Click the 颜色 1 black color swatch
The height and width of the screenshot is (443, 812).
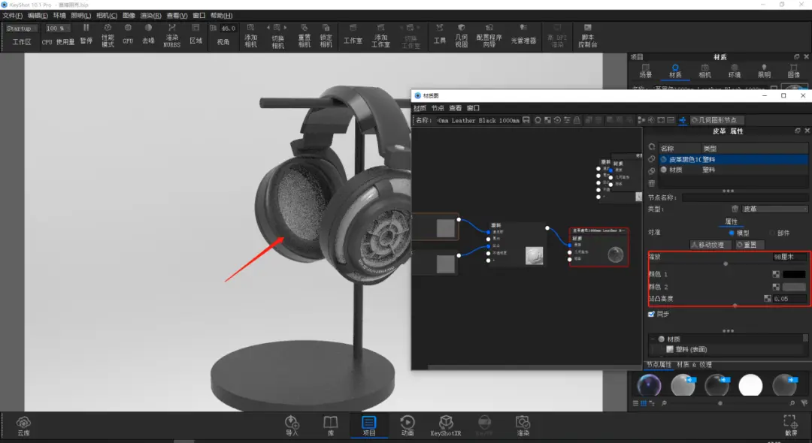[794, 275]
